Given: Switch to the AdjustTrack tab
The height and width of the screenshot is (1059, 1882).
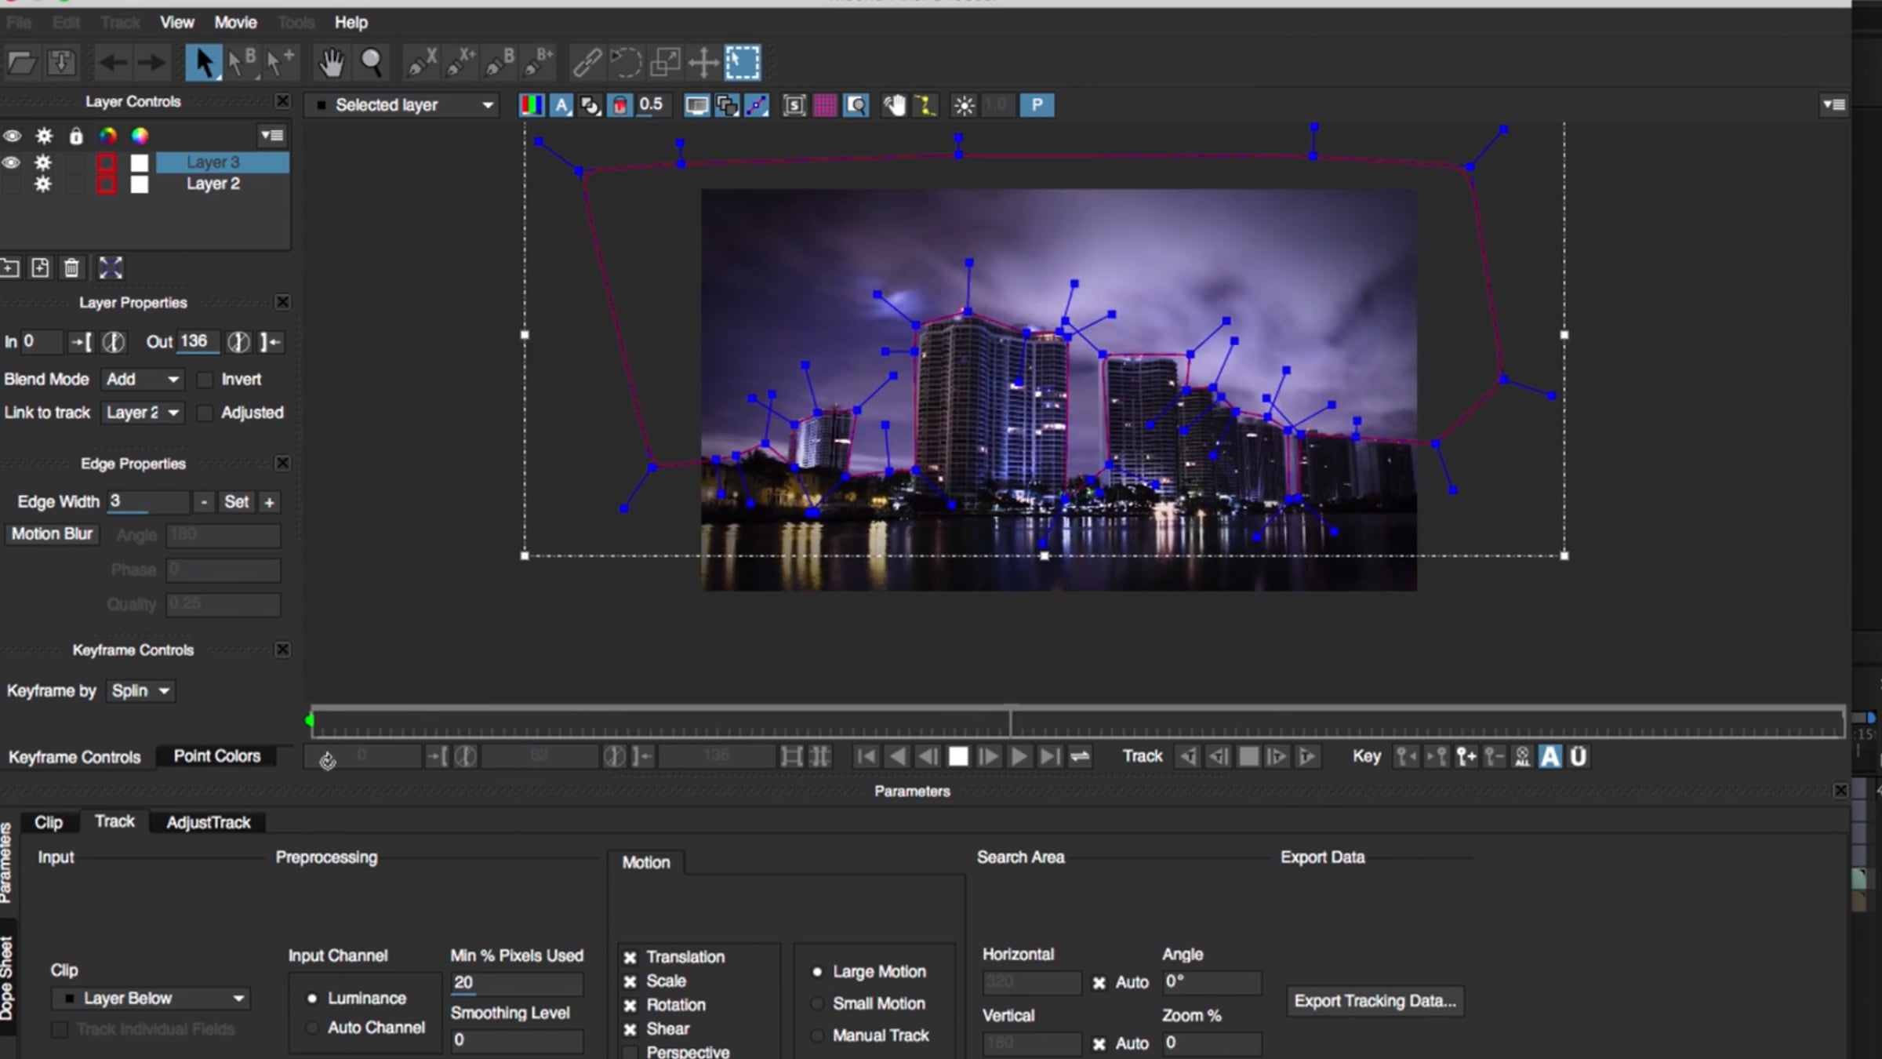Looking at the screenshot, I should [208, 822].
